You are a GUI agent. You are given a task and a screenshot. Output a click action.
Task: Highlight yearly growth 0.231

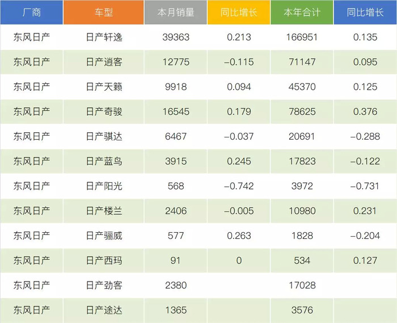365,211
